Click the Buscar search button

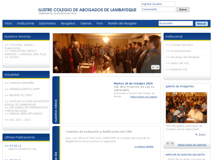pyautogui.click(x=202, y=24)
